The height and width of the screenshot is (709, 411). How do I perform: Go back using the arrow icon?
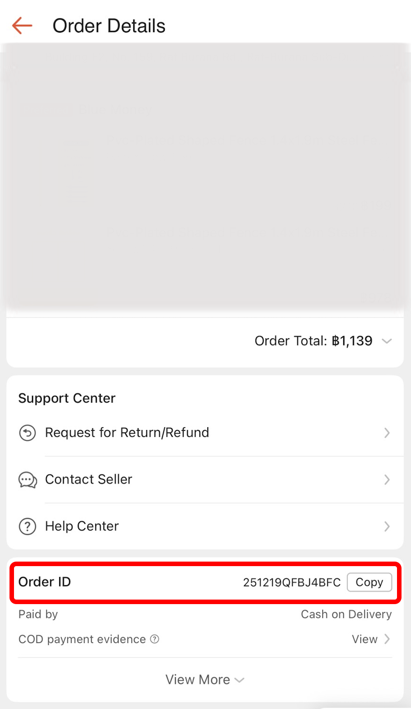[x=22, y=26]
